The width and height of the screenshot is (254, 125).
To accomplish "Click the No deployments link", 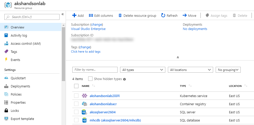I will (195, 29).
